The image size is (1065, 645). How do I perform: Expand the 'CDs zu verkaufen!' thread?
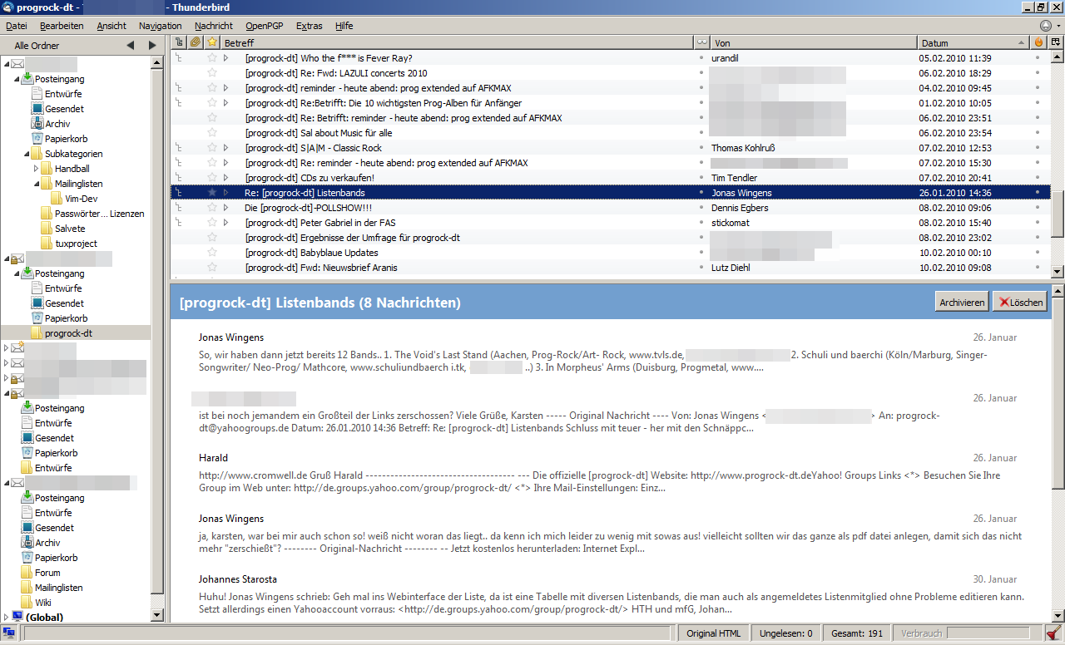point(225,178)
